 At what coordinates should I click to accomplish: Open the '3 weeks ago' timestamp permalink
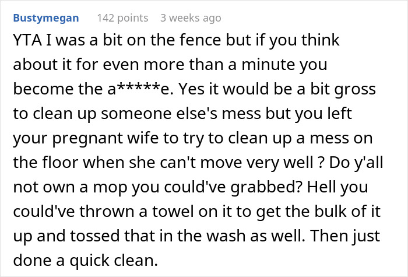coord(191,18)
